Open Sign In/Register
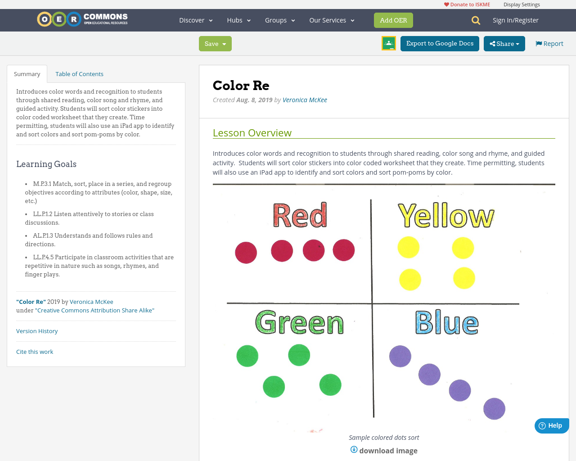The image size is (576, 461). pyautogui.click(x=516, y=20)
